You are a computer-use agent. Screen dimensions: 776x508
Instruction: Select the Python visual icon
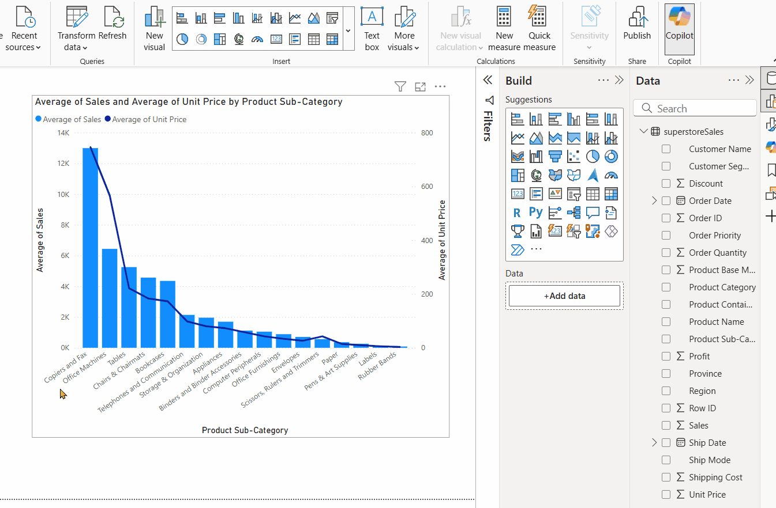click(x=535, y=212)
